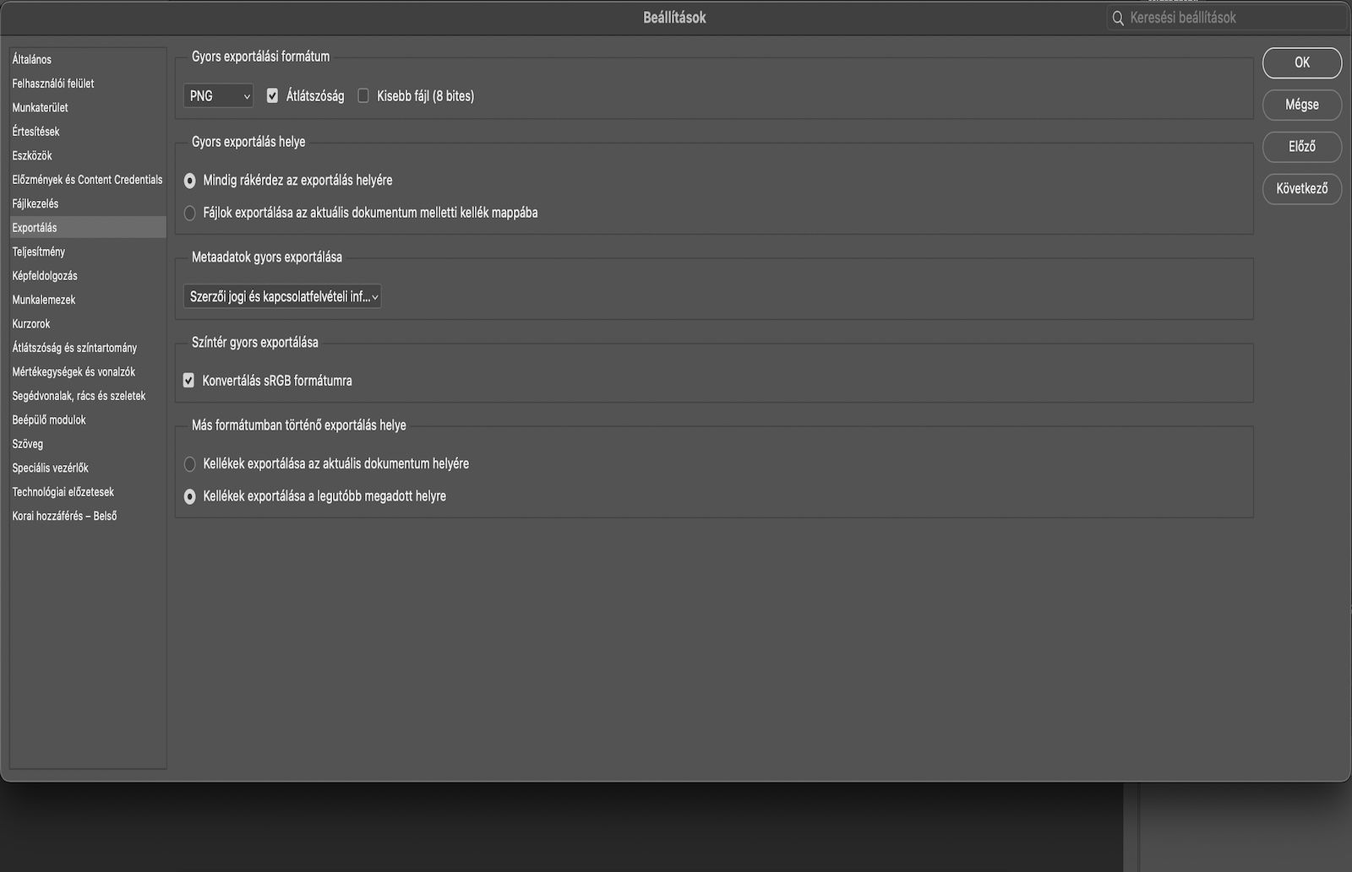Open the Képfeldolgozás category
This screenshot has width=1352, height=872.
(x=88, y=276)
